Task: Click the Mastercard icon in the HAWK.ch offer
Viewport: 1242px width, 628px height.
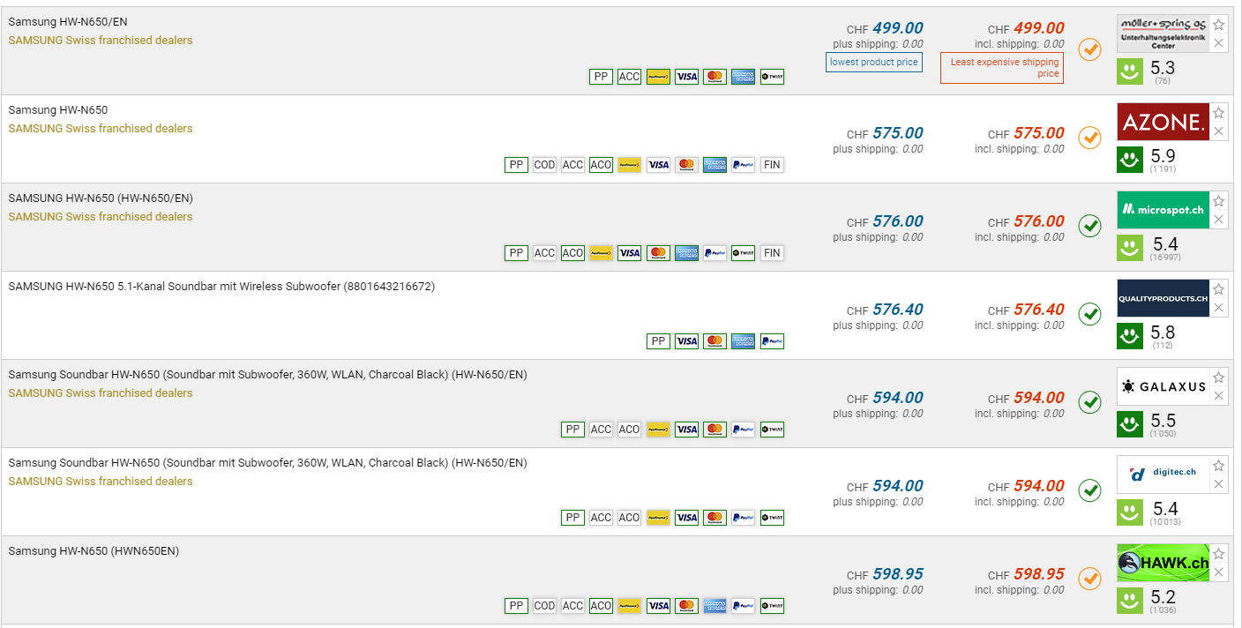Action: (686, 606)
